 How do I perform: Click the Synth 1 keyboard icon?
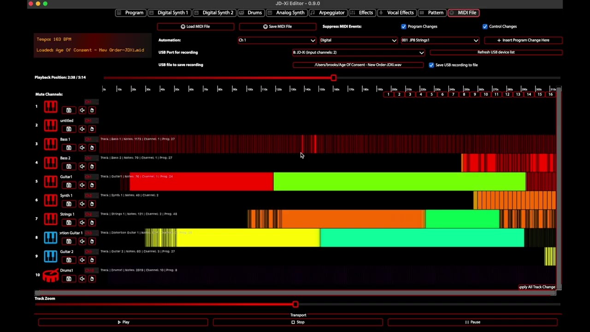pos(51,200)
